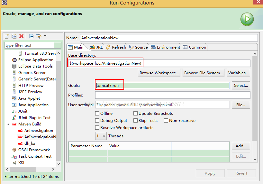263x184 pixels.
Task: Click the Browse Workspace... button
Action: click(x=159, y=73)
